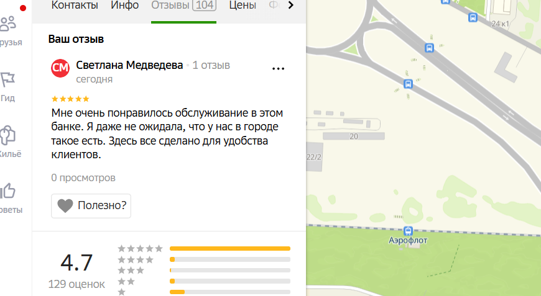The width and height of the screenshot is (541, 296).
Task: Click the five yellow stars rating
Action: [70, 99]
